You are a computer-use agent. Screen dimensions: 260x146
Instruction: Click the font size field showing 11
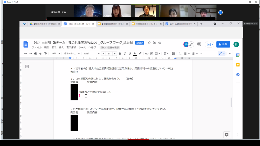point(109,54)
